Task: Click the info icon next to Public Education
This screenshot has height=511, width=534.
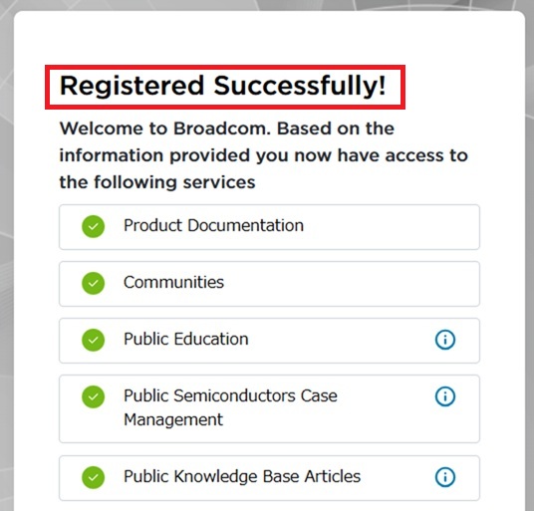Action: 444,340
